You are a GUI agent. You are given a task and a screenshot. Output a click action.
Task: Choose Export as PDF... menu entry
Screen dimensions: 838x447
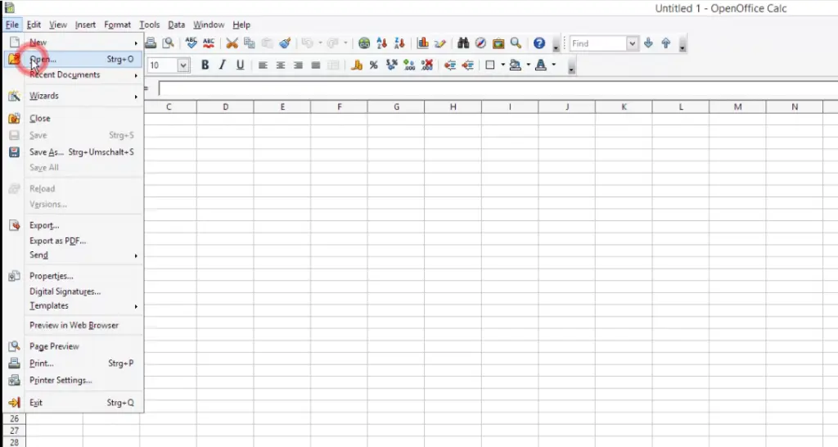pyautogui.click(x=57, y=241)
